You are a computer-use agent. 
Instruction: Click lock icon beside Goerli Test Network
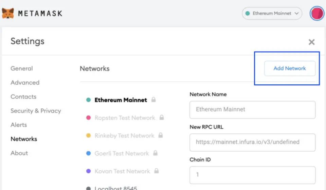pyautogui.click(x=155, y=153)
